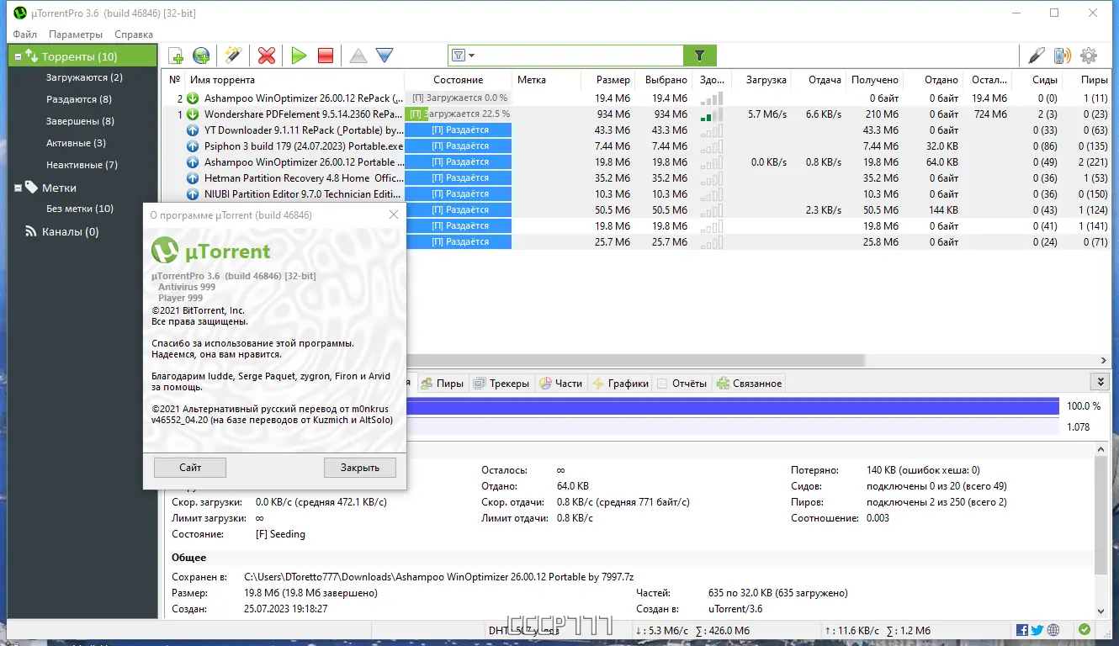The width and height of the screenshot is (1119, 646).
Task: Add torrent from URL
Action: click(x=200, y=55)
